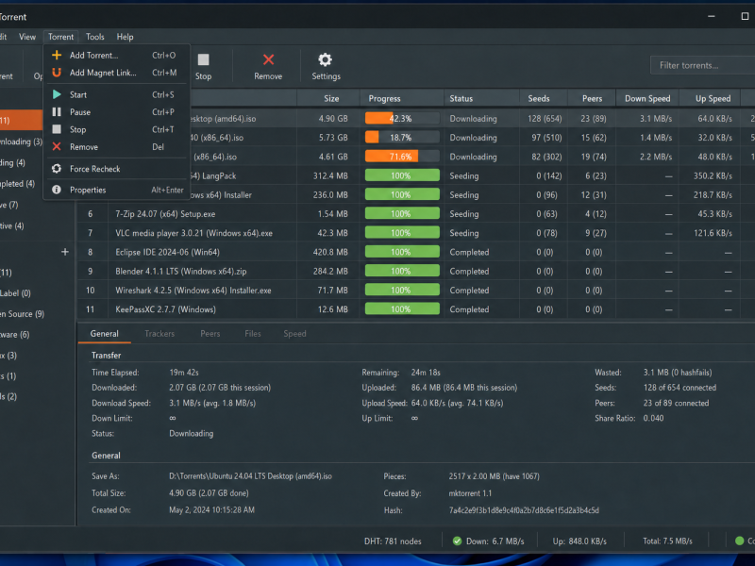Sort by the Down Speed column header
This screenshot has height=566, width=755.
pyautogui.click(x=647, y=98)
